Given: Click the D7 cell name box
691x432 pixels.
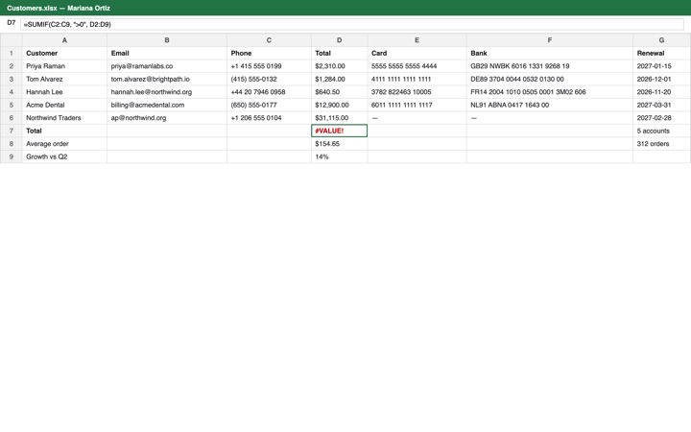Looking at the screenshot, I should coord(11,23).
